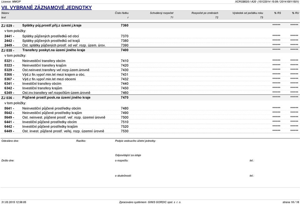Select item 2441 Splátky půjčených prostředků od obcí

150,36
